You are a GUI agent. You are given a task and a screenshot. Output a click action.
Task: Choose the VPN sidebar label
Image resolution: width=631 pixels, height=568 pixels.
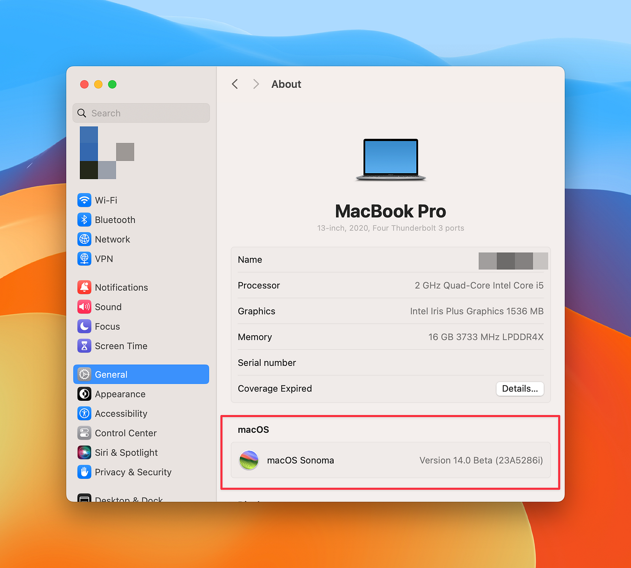104,259
